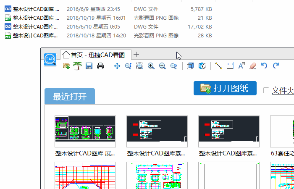294x189 pixels.
Task: Open a new tab with the plus button
Action: point(136,55)
